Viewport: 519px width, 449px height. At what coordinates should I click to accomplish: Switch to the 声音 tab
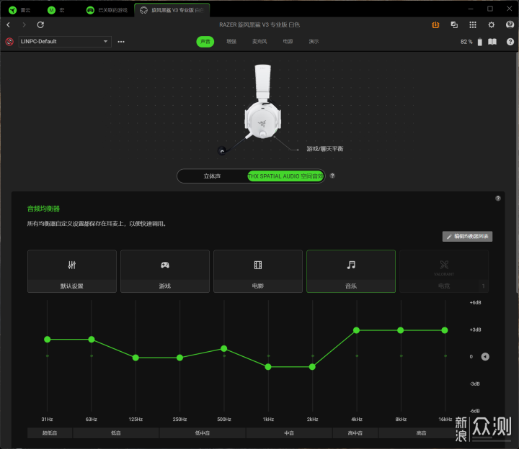tap(205, 42)
